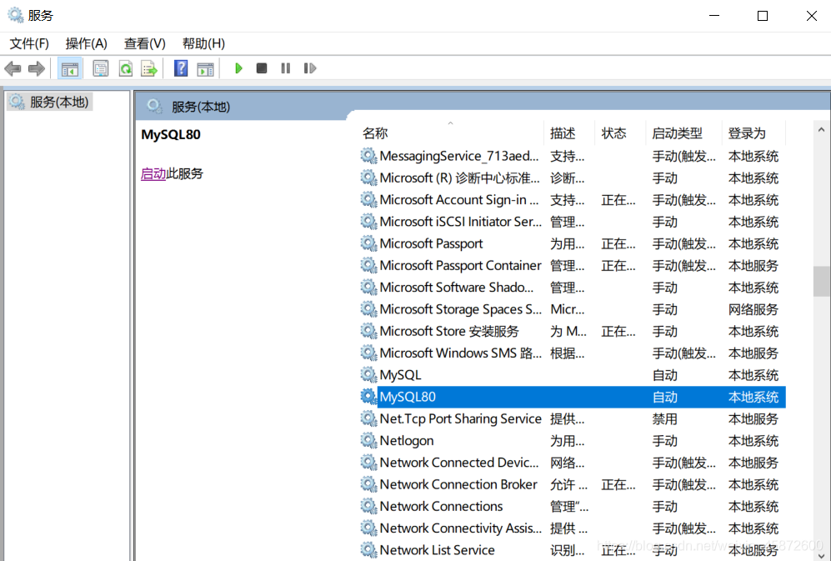Image resolution: width=831 pixels, height=561 pixels.
Task: Navigate back with the left arrow icon
Action: [x=13, y=68]
